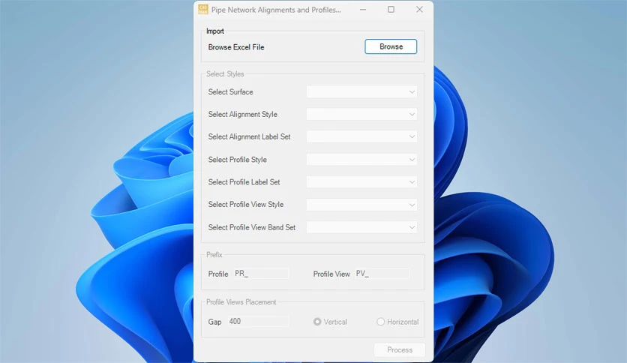Click the Gap field showing 400

(258, 322)
